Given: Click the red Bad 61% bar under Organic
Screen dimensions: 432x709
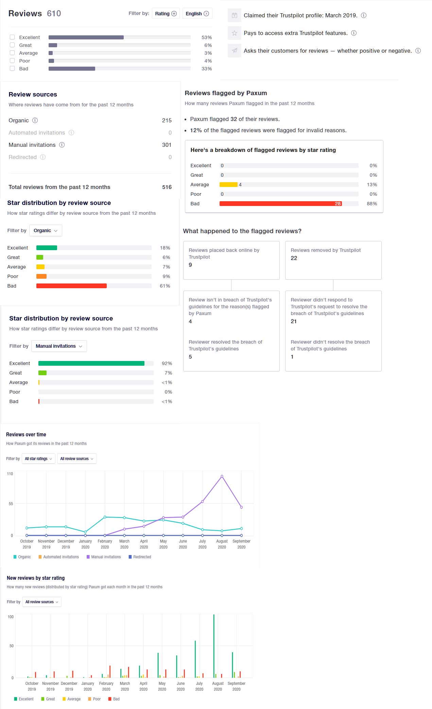Looking at the screenshot, I should click(x=71, y=286).
